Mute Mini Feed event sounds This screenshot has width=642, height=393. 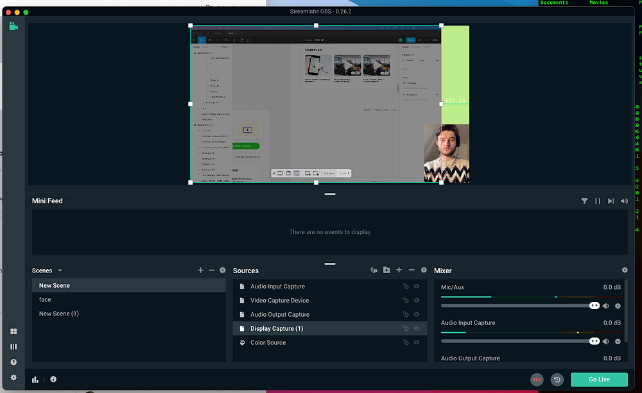(x=624, y=201)
